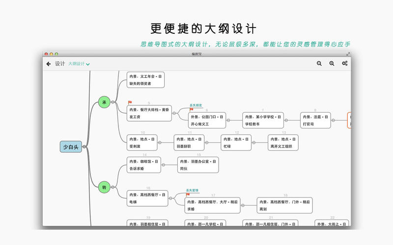
Task: Click red flag above 高档西餐厅 大厅 node
Action: [x=188, y=195]
